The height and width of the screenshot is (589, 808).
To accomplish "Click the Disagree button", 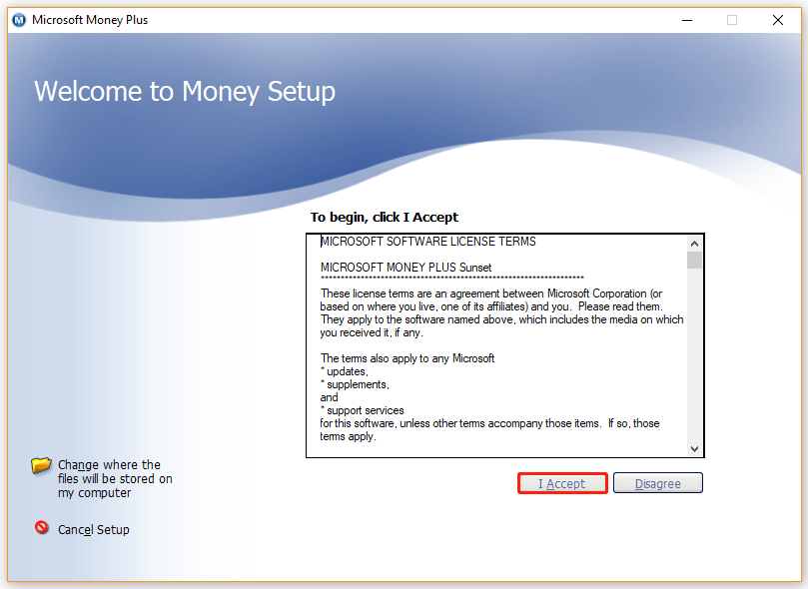I will click(x=657, y=483).
